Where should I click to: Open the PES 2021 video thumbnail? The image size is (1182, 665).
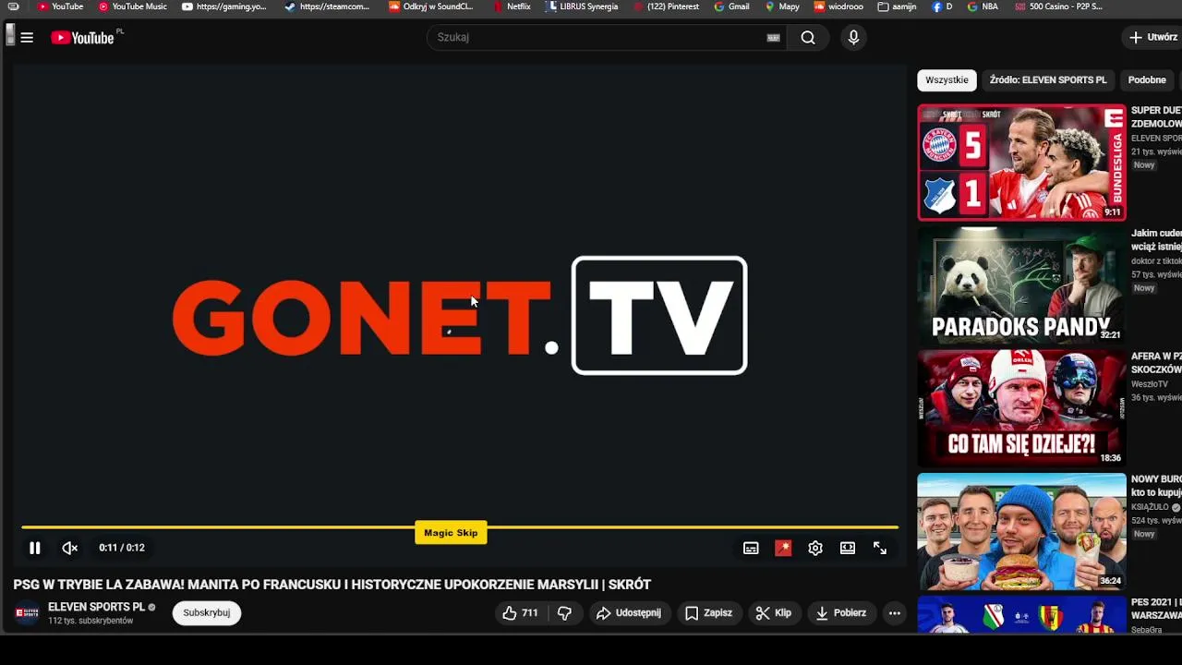(1021, 614)
